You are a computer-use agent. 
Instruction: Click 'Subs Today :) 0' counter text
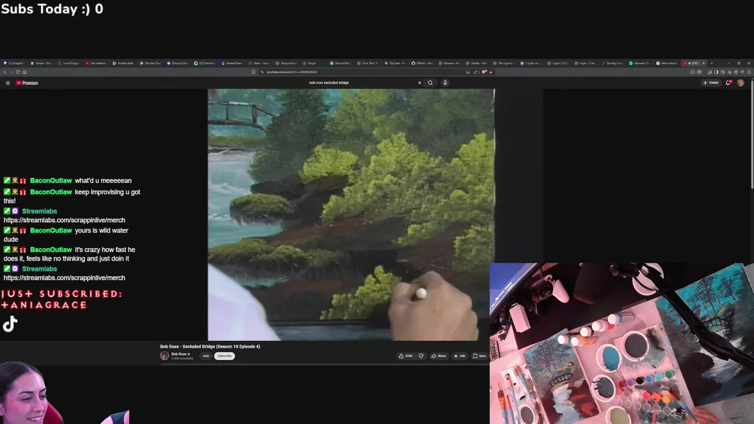[x=52, y=9]
